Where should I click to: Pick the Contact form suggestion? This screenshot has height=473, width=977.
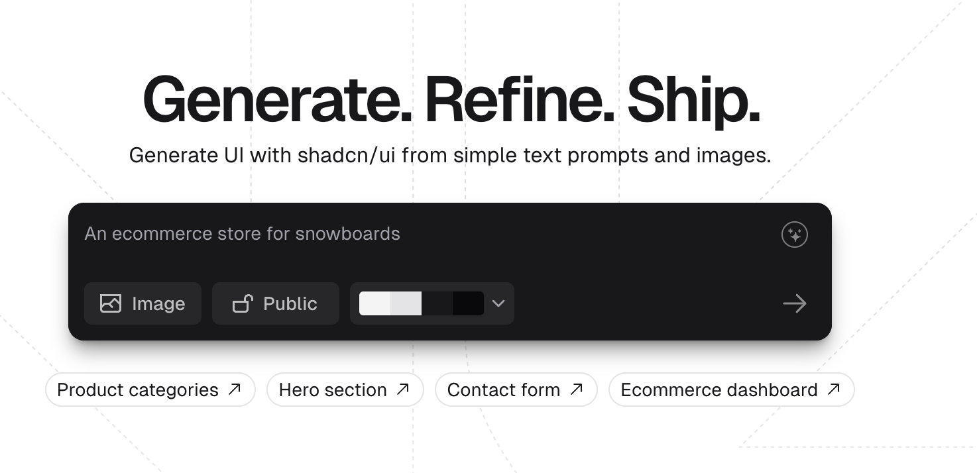(504, 390)
